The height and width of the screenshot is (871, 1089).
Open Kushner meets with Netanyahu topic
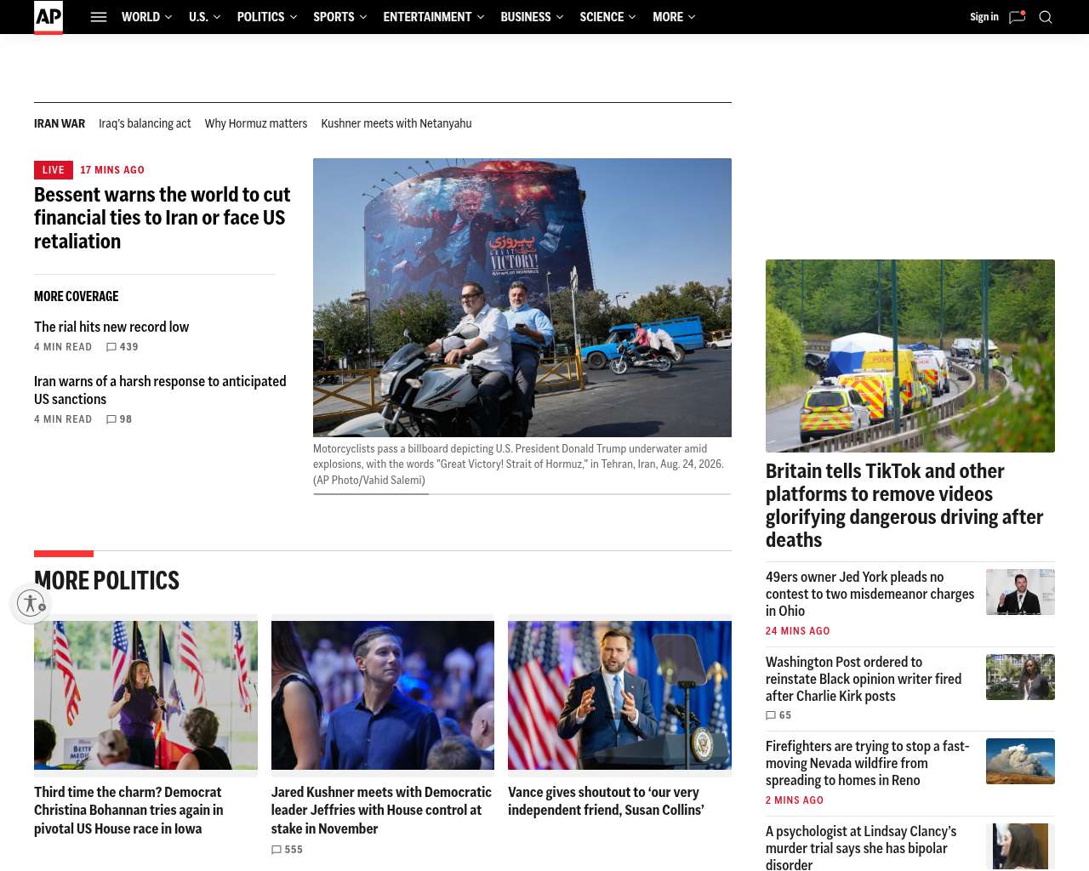(x=396, y=123)
